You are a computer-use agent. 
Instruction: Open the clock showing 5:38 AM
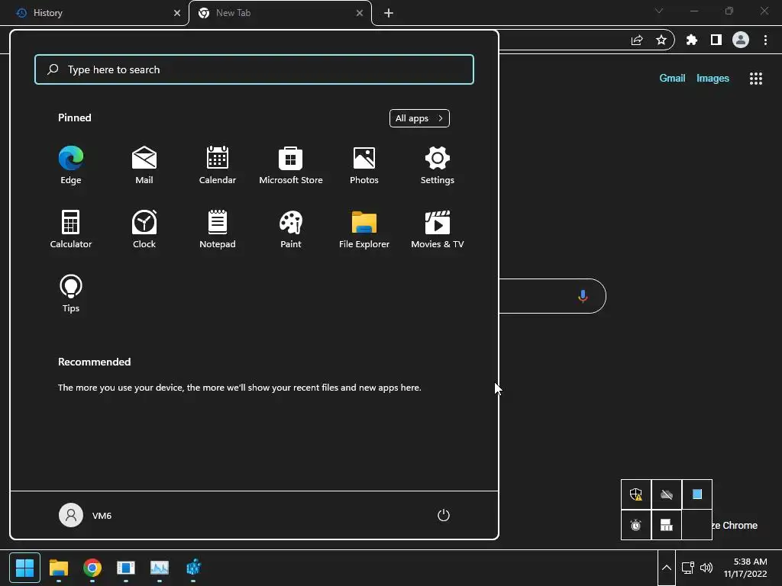(x=745, y=568)
